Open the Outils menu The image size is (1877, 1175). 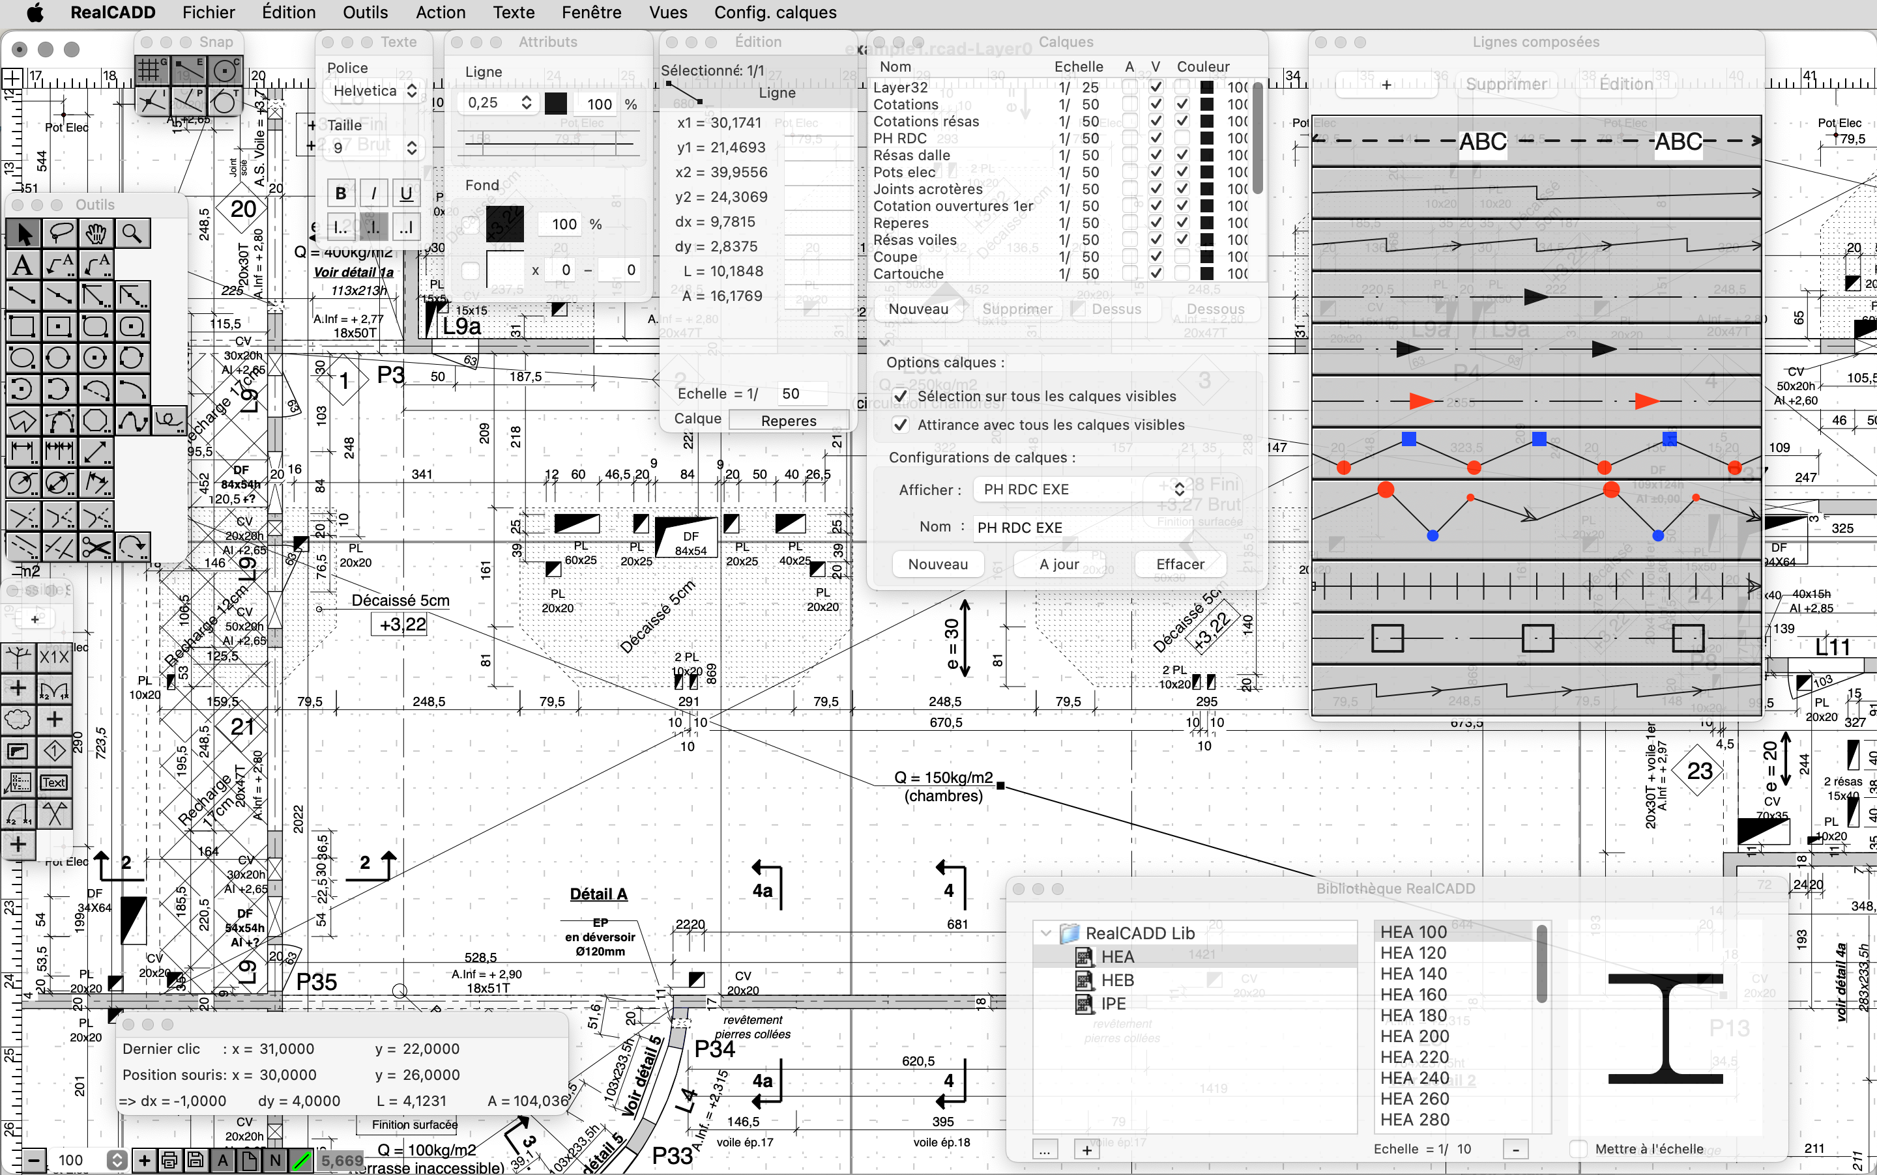[366, 12]
